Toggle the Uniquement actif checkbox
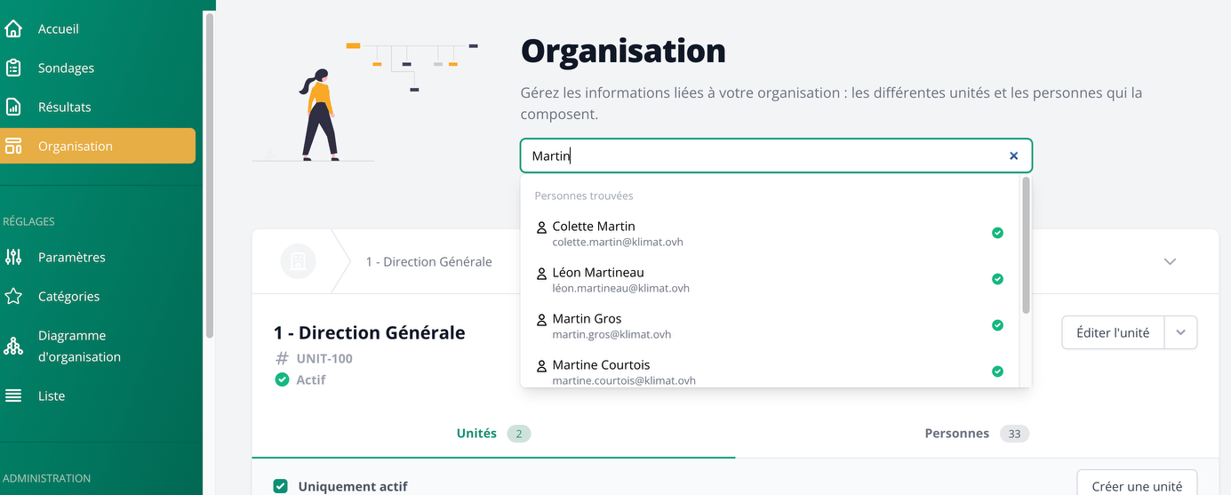The width and height of the screenshot is (1231, 495). point(281,486)
